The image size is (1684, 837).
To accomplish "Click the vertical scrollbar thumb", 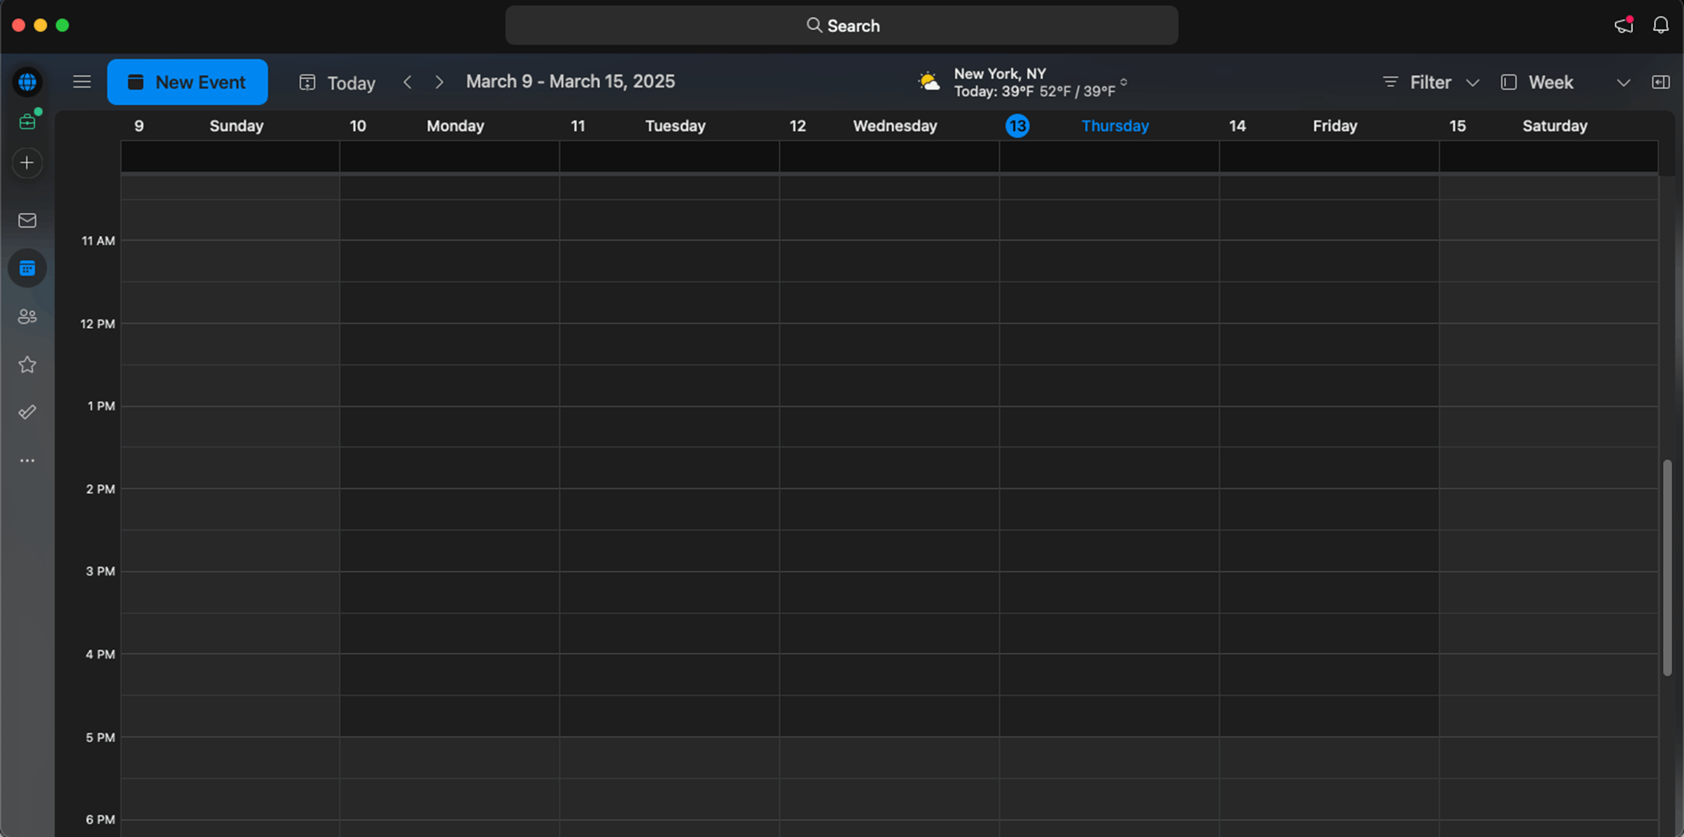I will [x=1667, y=567].
